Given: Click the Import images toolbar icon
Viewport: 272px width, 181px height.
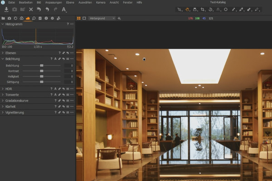Looking at the screenshot, I should pos(6,10).
